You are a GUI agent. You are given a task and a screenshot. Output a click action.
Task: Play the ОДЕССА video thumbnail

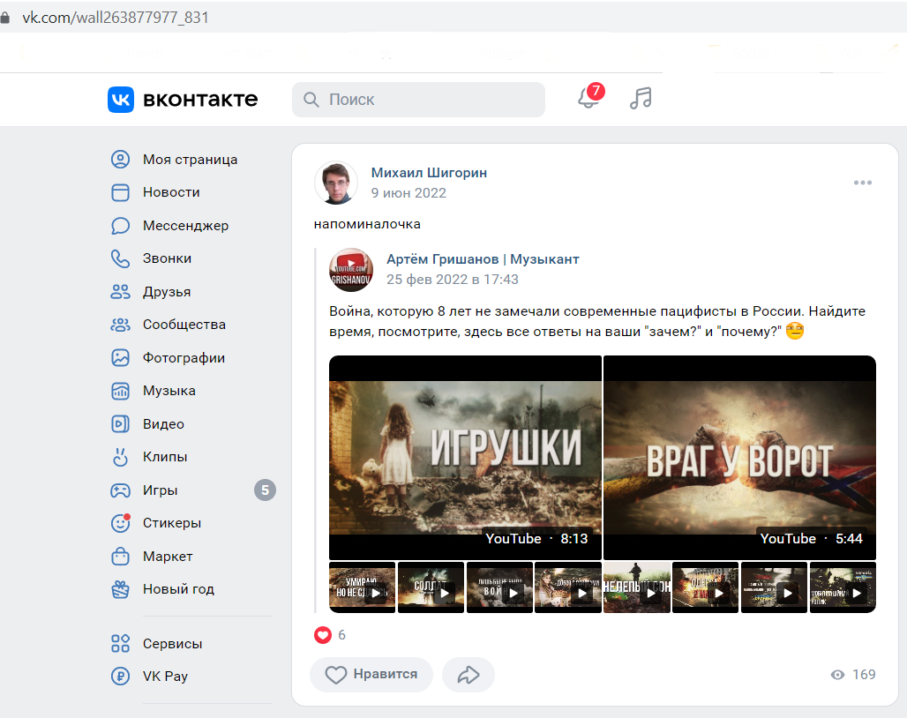click(x=705, y=587)
